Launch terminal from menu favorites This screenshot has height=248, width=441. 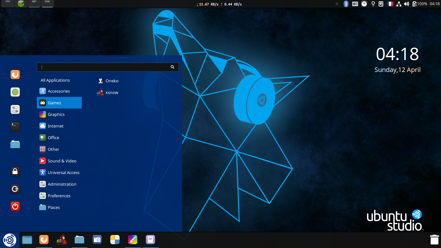15,127
